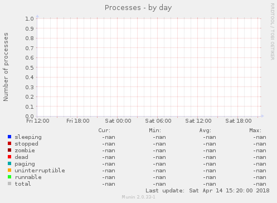Image resolution: width=277 pixels, height=203 pixels.
Task: Click the 0.0 y-axis value
Action: (30, 116)
